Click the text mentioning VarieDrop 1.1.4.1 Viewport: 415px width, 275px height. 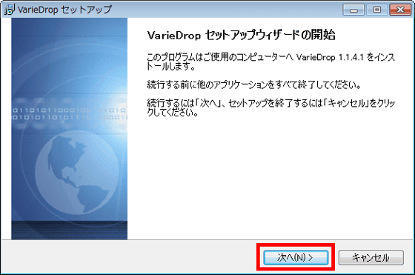270,62
